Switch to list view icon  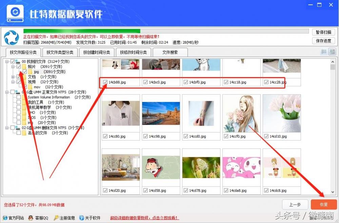324,52
